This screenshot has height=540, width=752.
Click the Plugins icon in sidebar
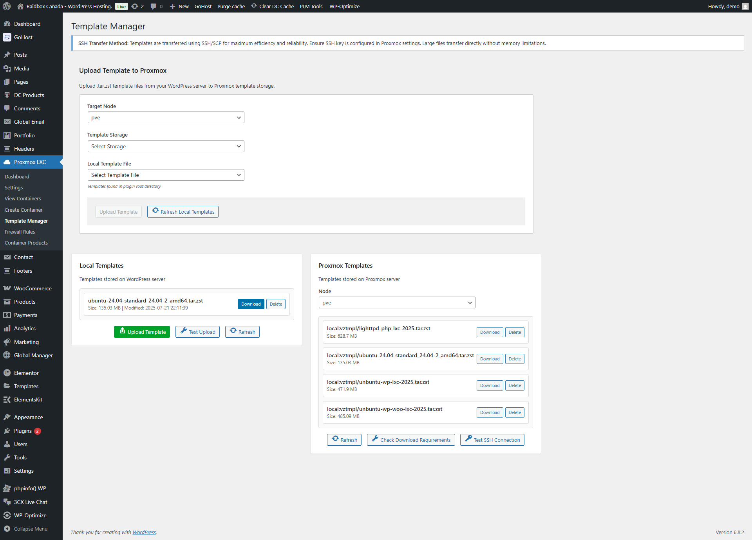(x=7, y=431)
